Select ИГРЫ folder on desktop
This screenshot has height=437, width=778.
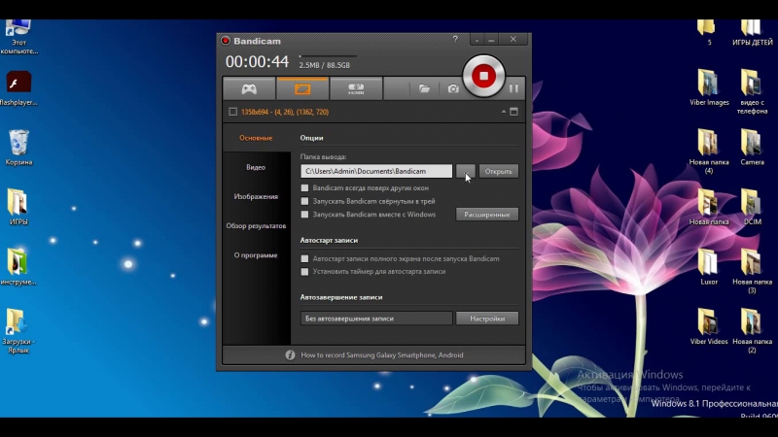pos(18,207)
